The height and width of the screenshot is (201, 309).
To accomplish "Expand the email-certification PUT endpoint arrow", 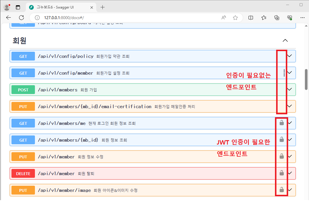I will pos(290,106).
